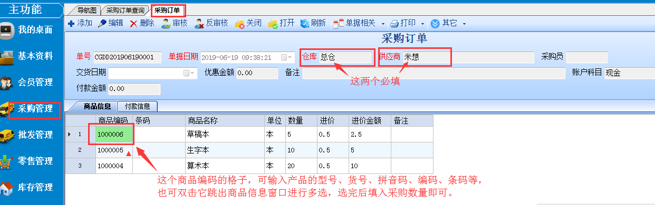Switch to the 付款信息 tab
The height and width of the screenshot is (205, 655).
(138, 106)
